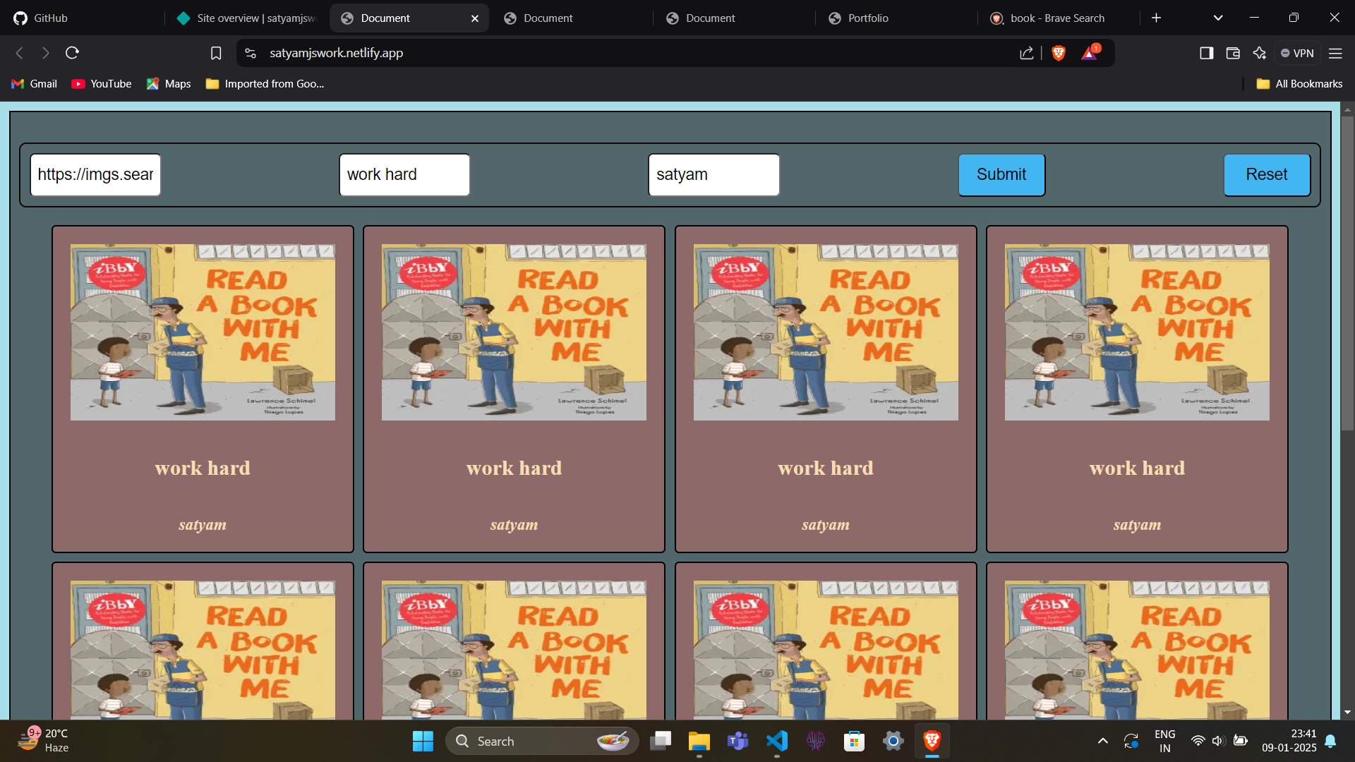Open Task View from the taskbar
This screenshot has height=762, width=1355.
[x=661, y=741]
